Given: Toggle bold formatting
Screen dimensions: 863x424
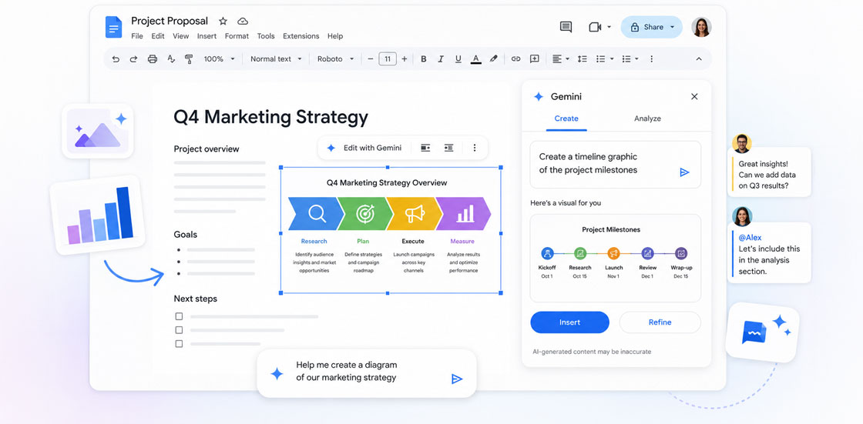Looking at the screenshot, I should coord(423,58).
